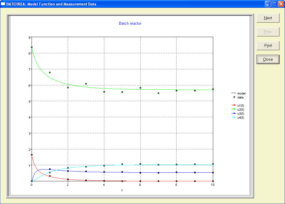Click the BATCHREA window icon in the title bar
The width and height of the screenshot is (285, 204).
point(3,4)
